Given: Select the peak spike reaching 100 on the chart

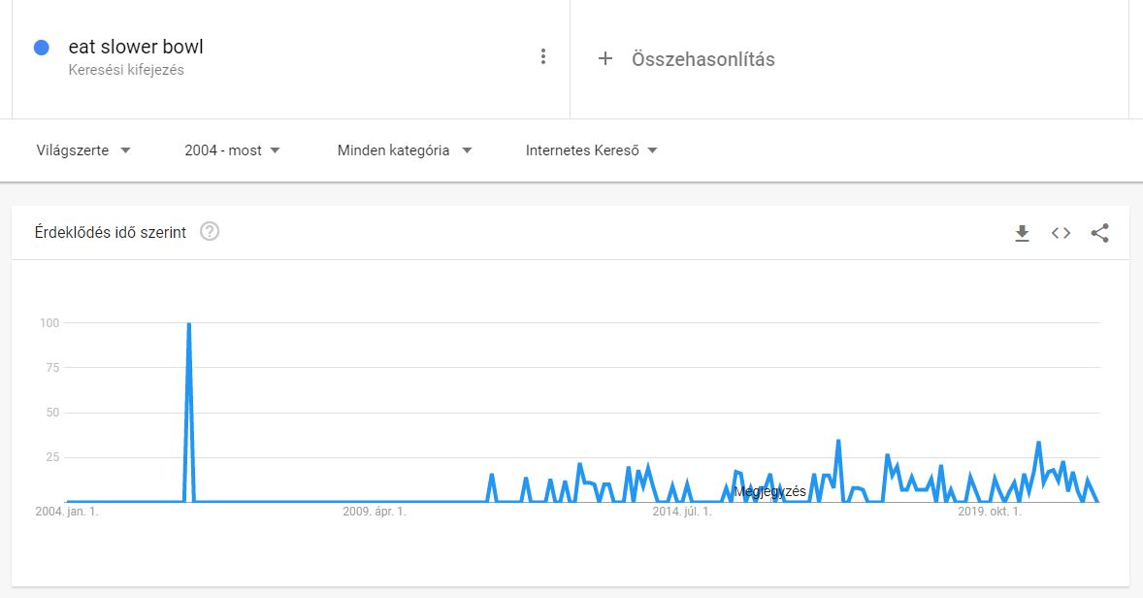Looking at the screenshot, I should [x=189, y=323].
